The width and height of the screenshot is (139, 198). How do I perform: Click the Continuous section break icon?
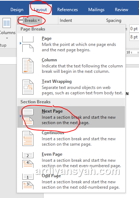[28, 138]
